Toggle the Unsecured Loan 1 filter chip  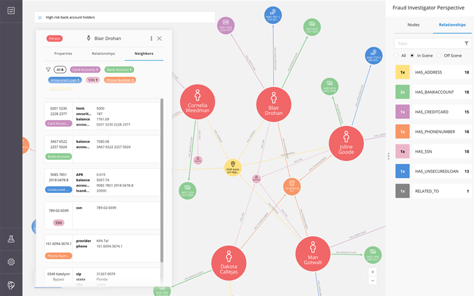coord(65,80)
